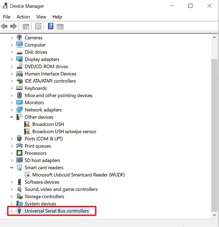Click Show/Hide Console Tree toolbar icon

(x=26, y=27)
